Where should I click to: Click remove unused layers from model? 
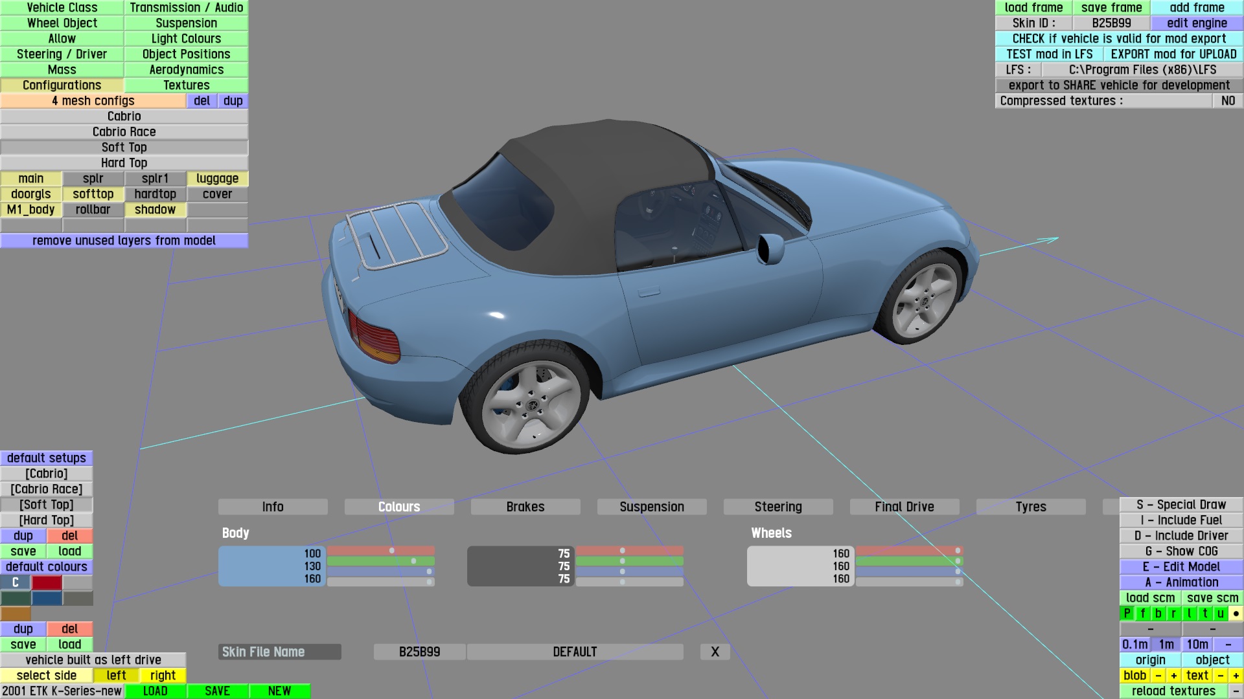tap(124, 241)
